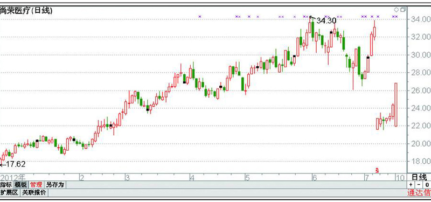Click the 0 reset button

[x=427, y=184]
